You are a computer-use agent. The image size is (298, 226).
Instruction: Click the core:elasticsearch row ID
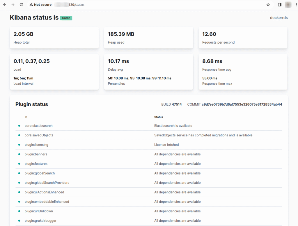(39, 126)
